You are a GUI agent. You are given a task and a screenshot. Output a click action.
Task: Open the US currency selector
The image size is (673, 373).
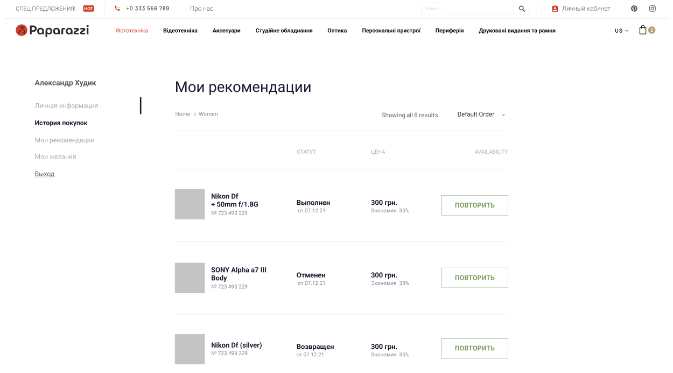pyautogui.click(x=621, y=31)
